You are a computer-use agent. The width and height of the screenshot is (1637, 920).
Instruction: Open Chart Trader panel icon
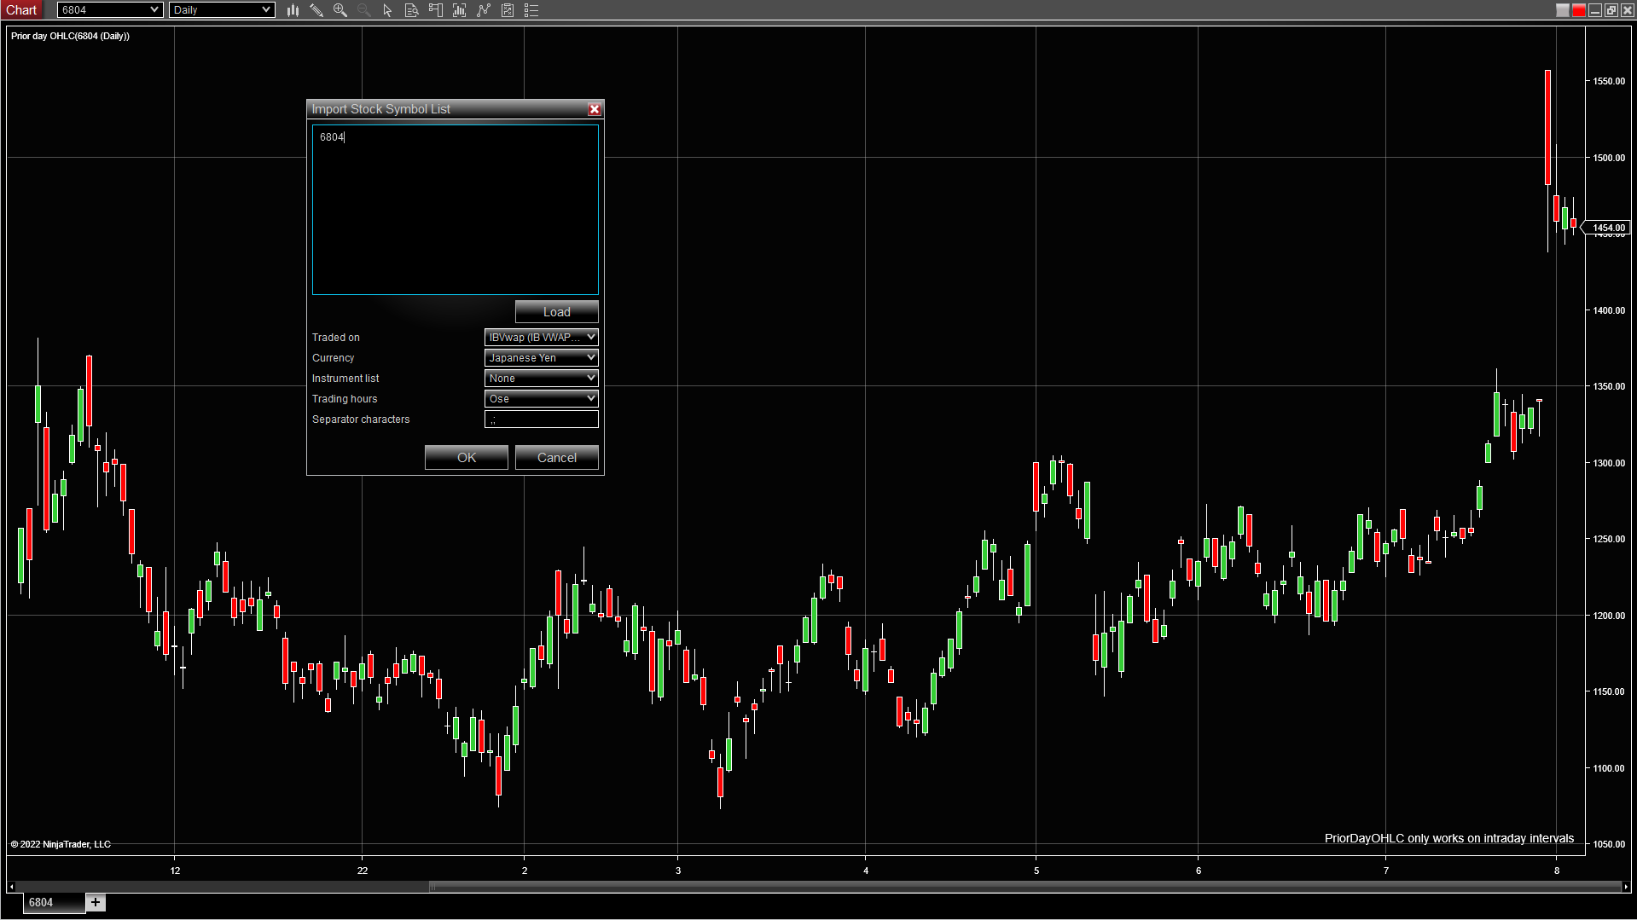pos(436,10)
